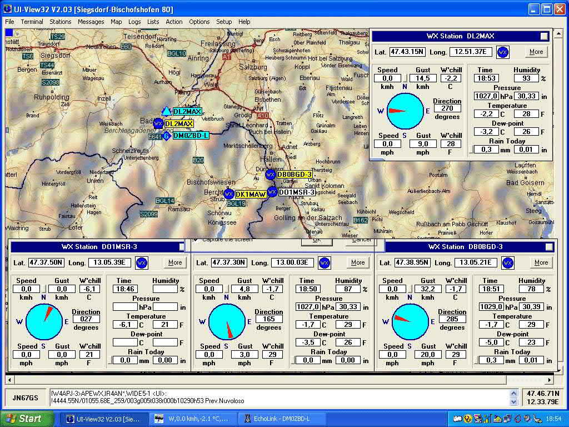Image resolution: width=569 pixels, height=427 pixels.
Task: Click the JN67GS locator in the status bar
Action: [x=25, y=398]
